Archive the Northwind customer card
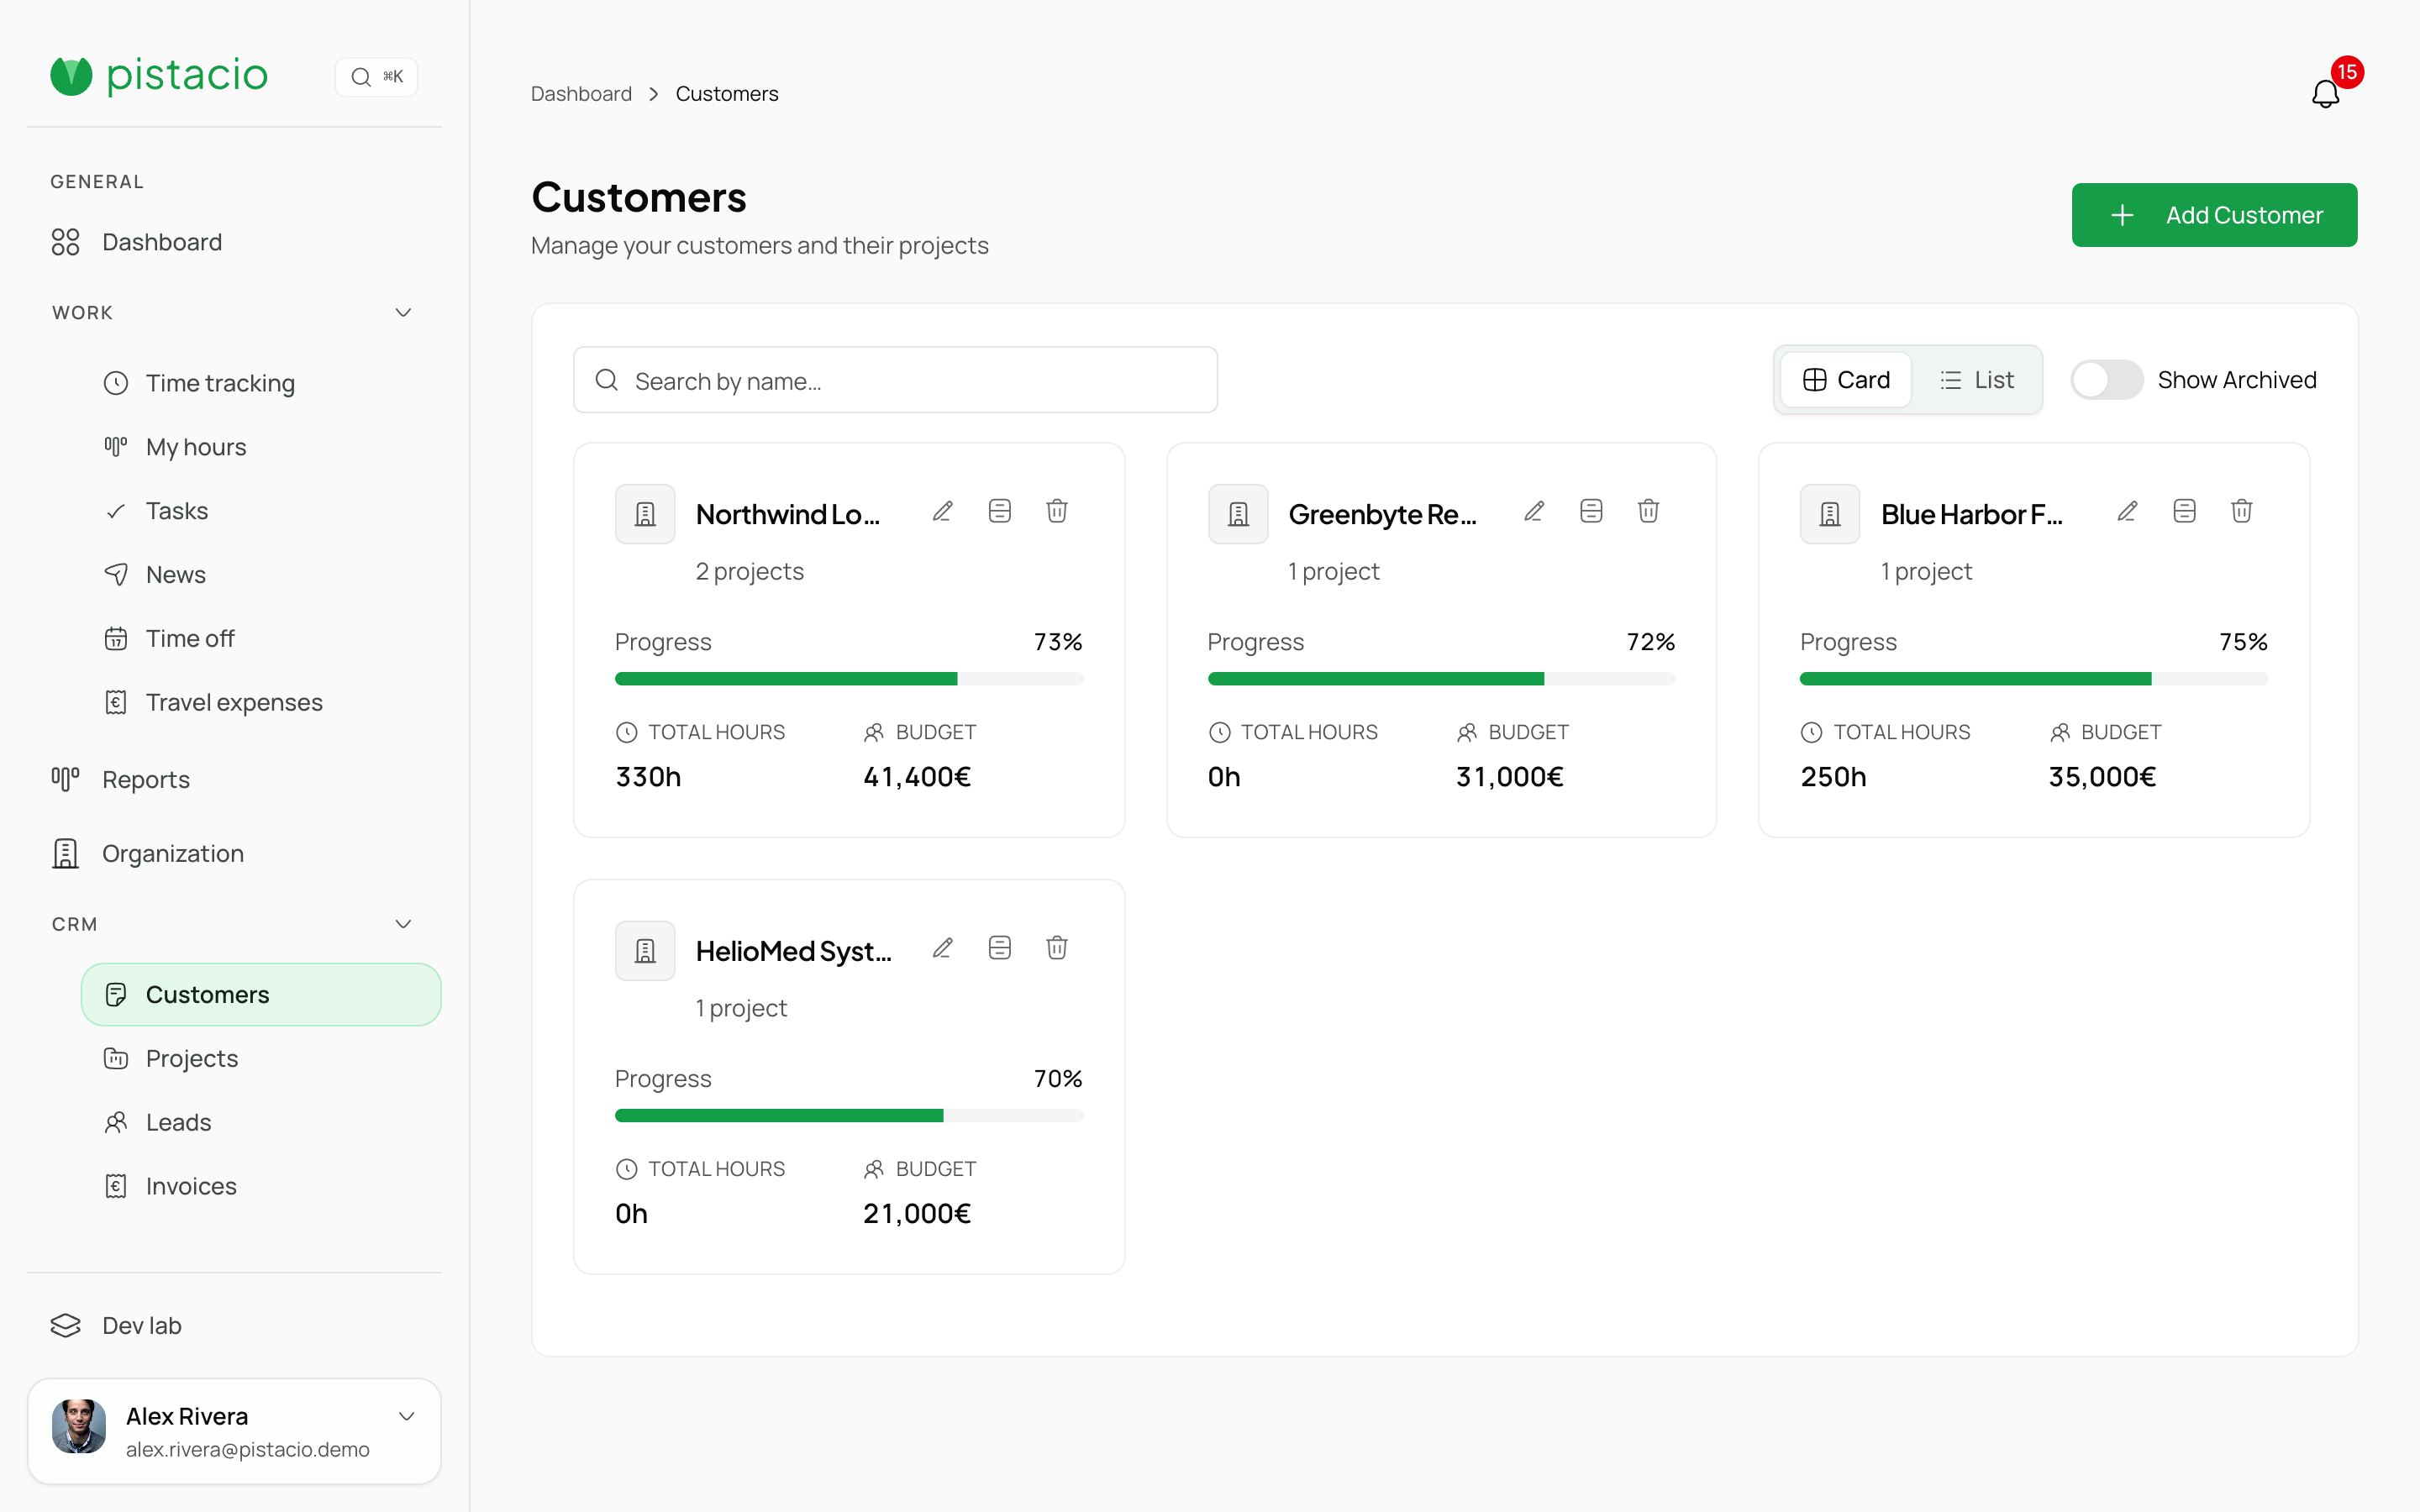The image size is (2420, 1512). [x=999, y=512]
